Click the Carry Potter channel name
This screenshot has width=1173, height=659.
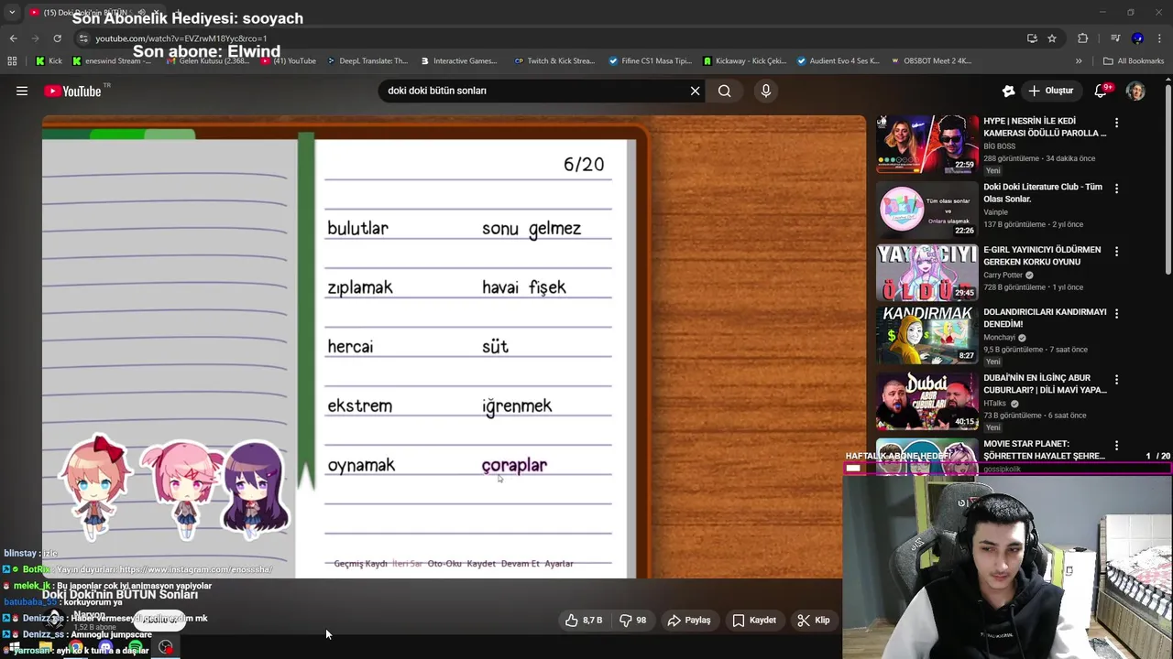pos(1003,275)
